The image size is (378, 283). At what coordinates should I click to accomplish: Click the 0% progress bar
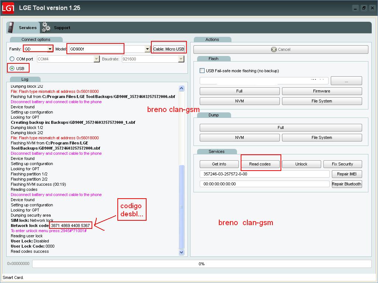point(202,264)
